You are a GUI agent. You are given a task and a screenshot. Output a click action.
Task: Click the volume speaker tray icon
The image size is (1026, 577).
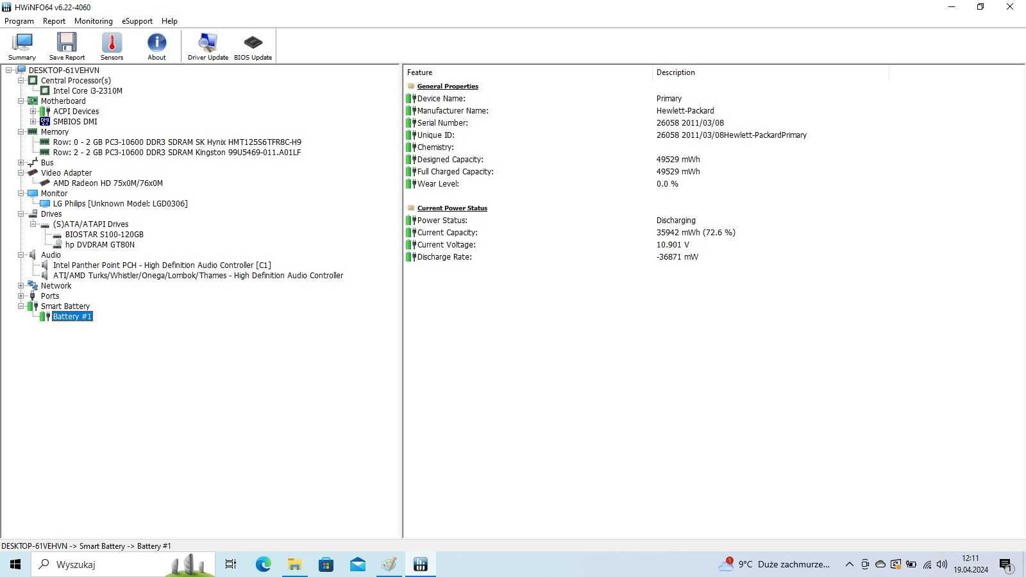pos(942,564)
